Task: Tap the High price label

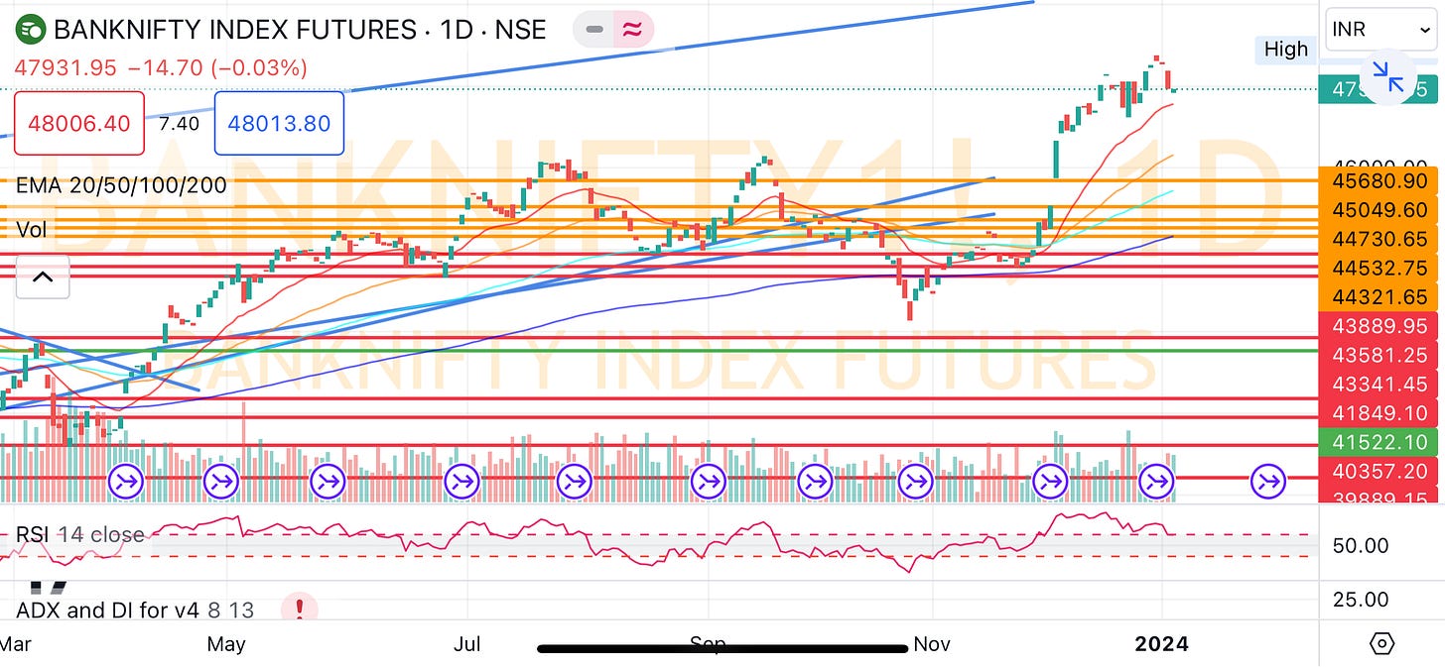Action: point(1286,49)
